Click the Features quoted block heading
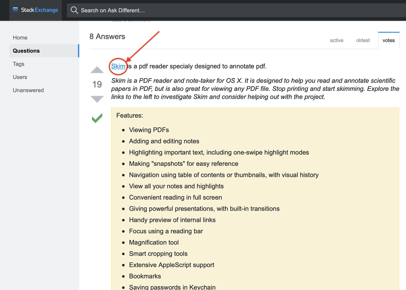The image size is (406, 290). pyautogui.click(x=129, y=116)
